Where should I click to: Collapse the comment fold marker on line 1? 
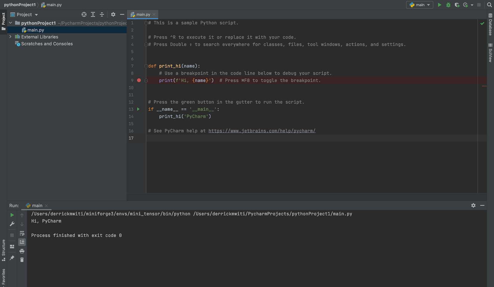(146, 23)
